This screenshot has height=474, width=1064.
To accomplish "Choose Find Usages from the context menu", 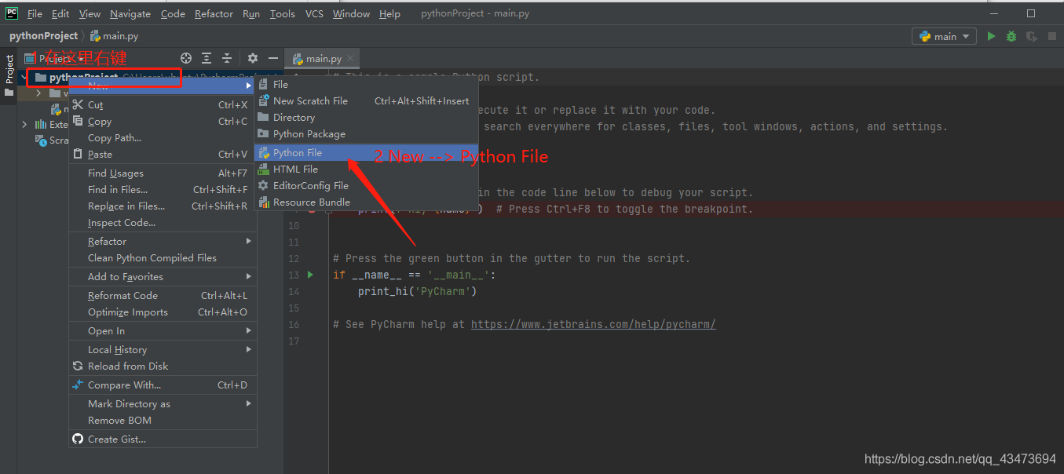I will click(163, 173).
